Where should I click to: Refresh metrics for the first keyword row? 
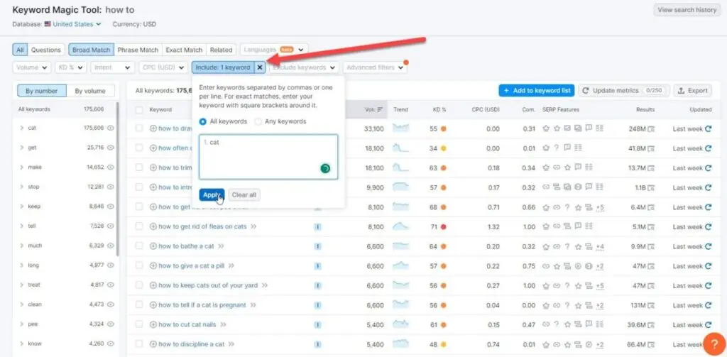pyautogui.click(x=708, y=129)
